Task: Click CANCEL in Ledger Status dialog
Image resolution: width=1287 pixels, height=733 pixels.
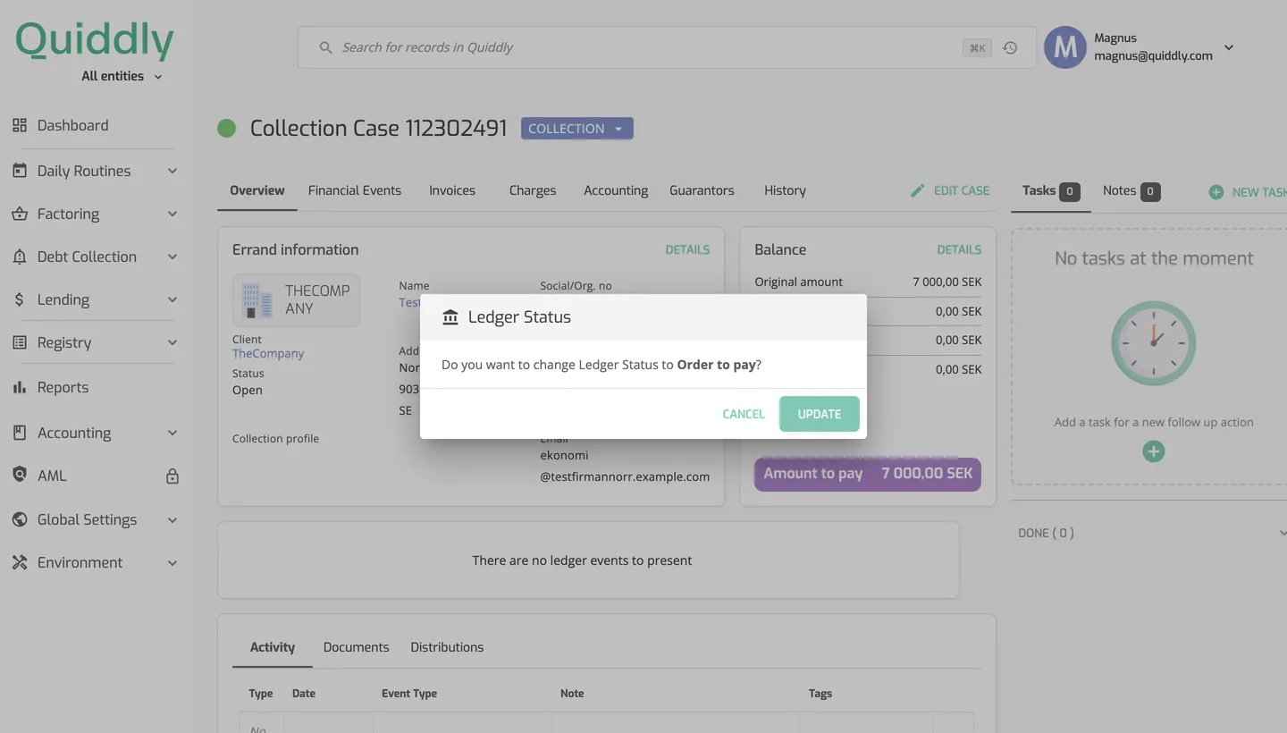Action: 744,414
